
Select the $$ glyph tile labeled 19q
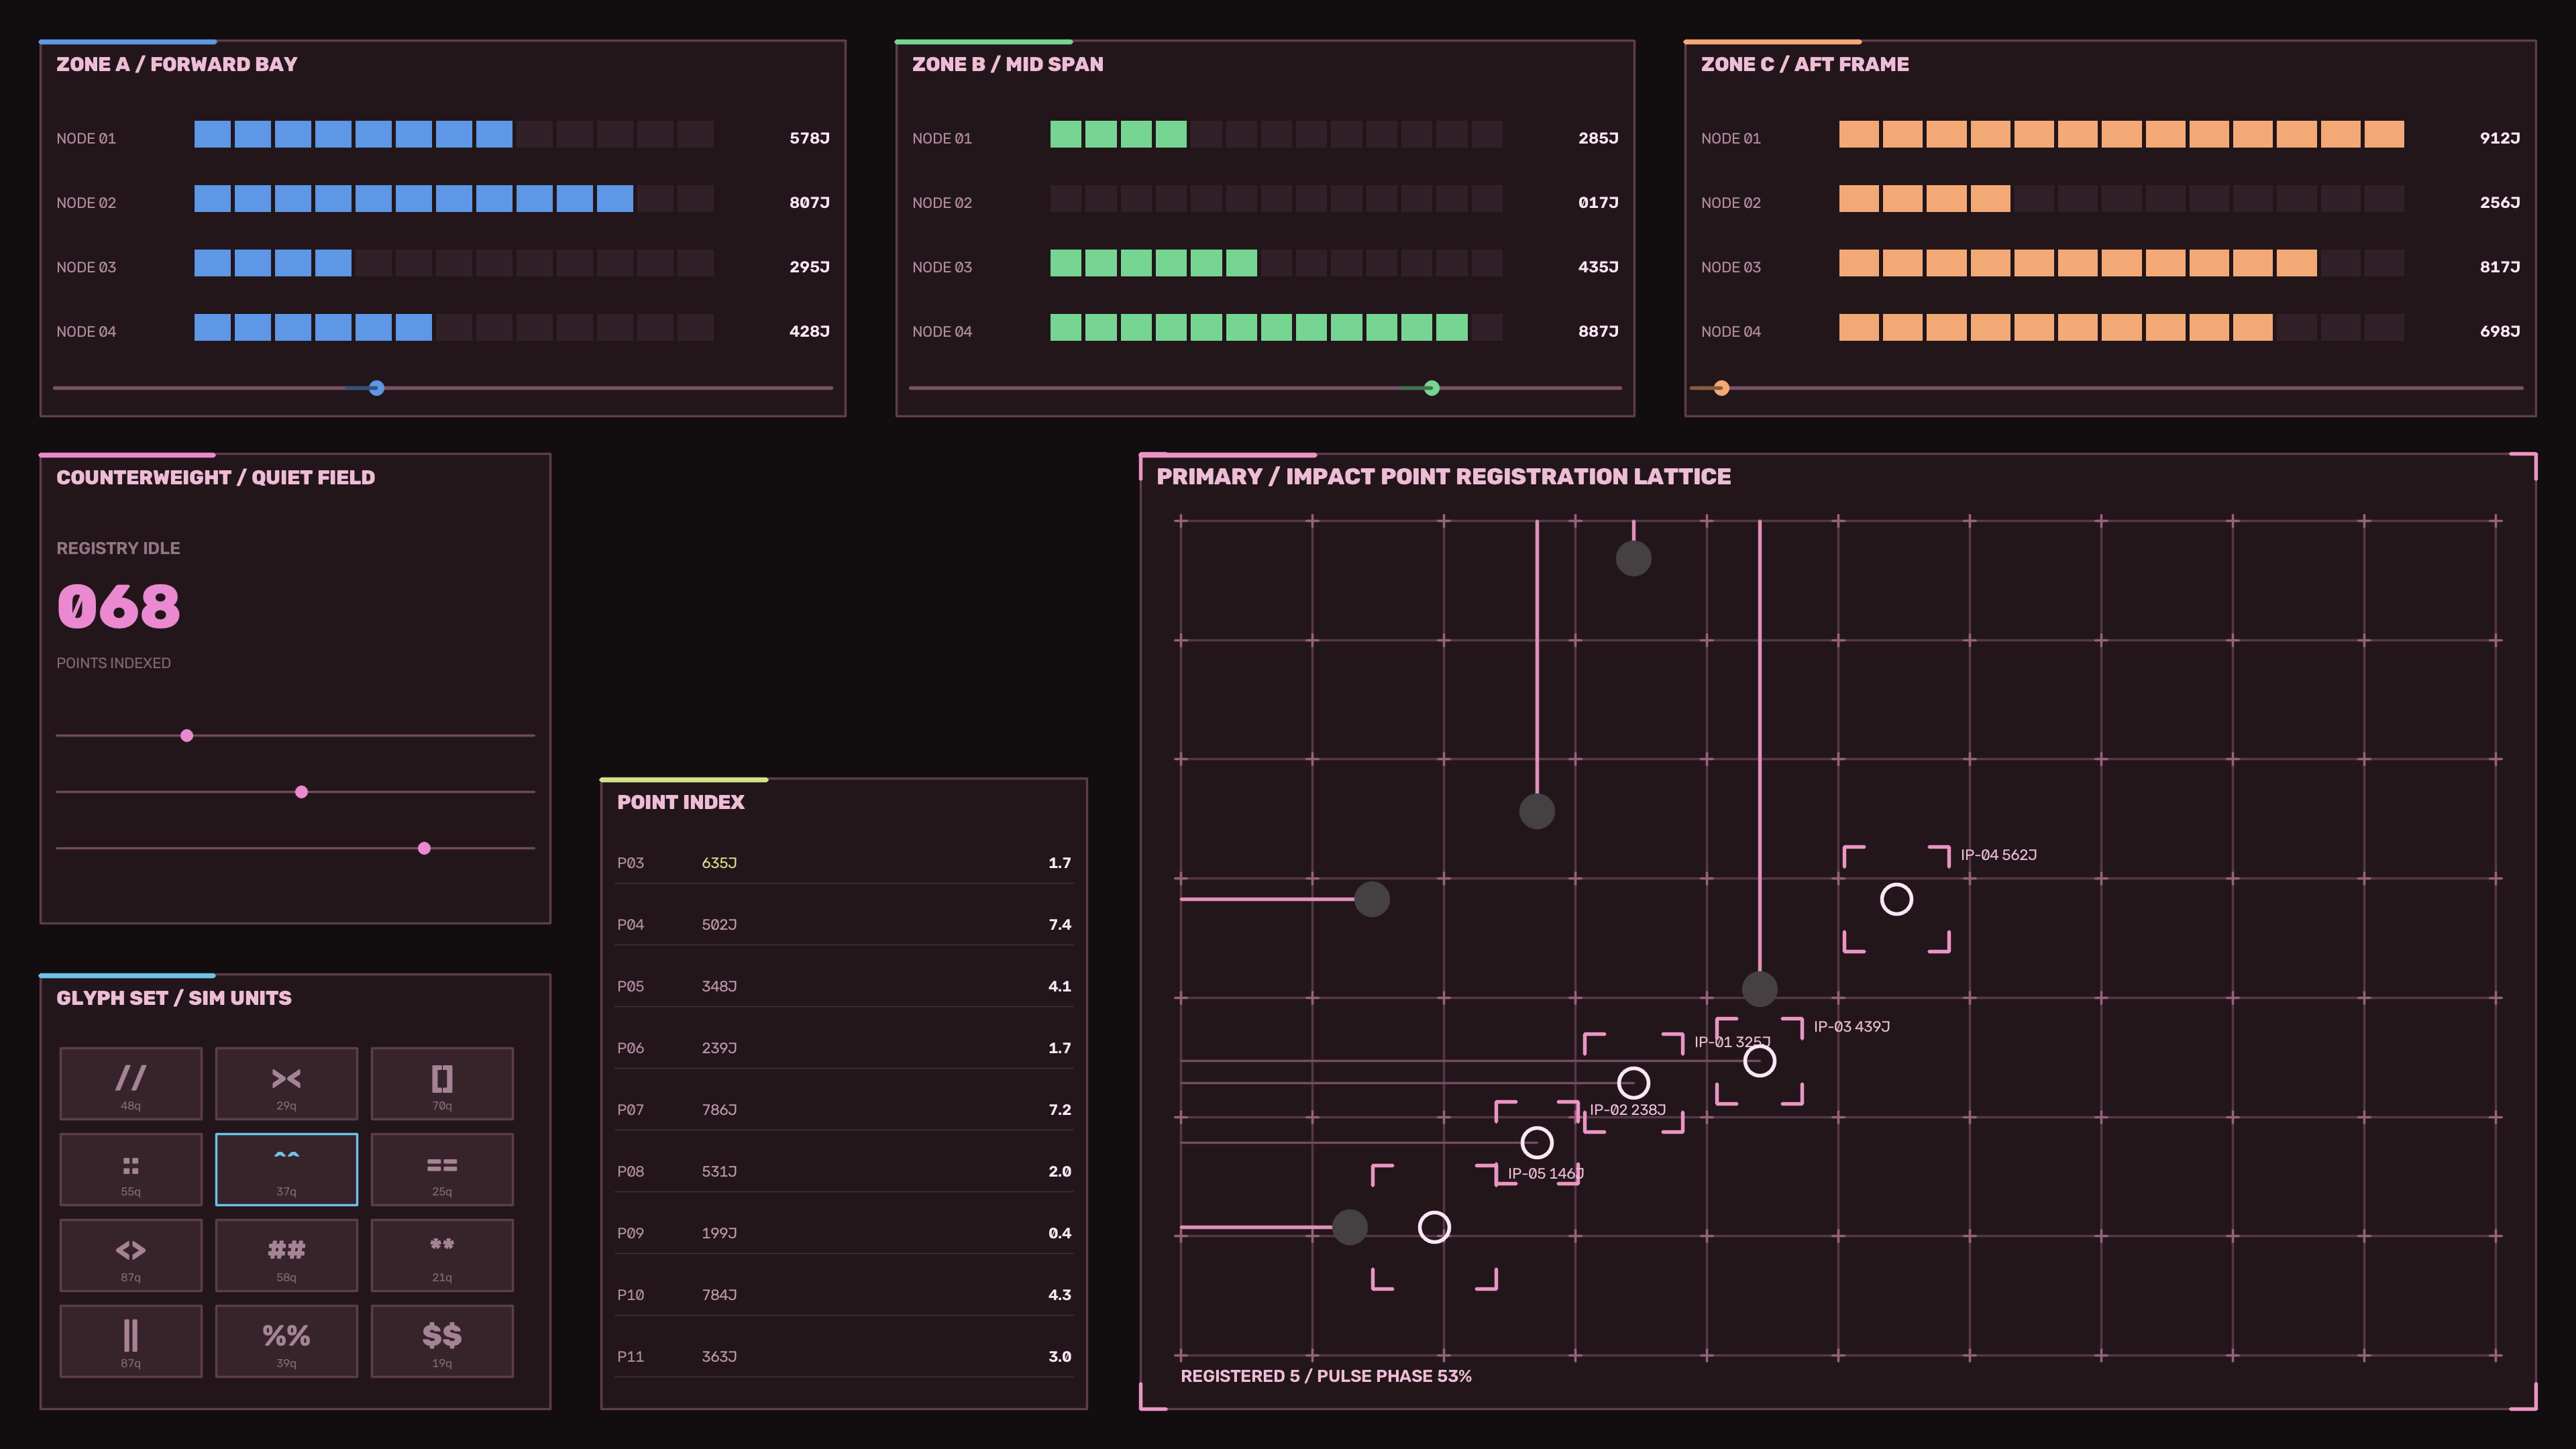pos(442,1341)
